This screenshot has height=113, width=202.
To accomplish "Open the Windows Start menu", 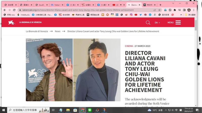I will click(4, 110).
